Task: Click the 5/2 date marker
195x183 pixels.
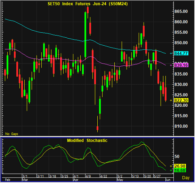Action: (x=120, y=176)
